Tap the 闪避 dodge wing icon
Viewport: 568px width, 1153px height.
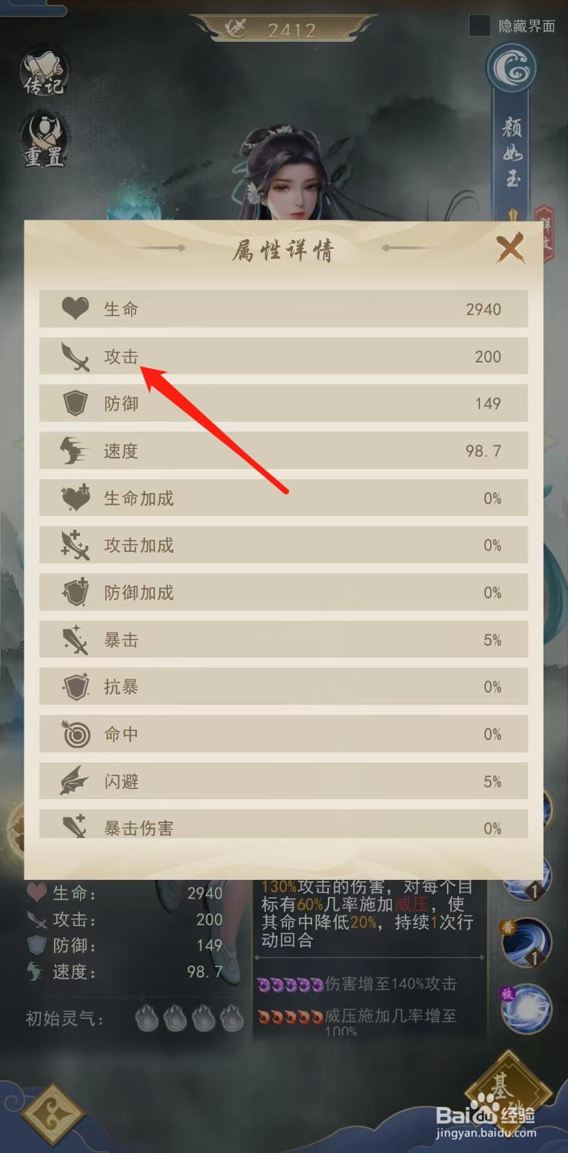pos(75,781)
